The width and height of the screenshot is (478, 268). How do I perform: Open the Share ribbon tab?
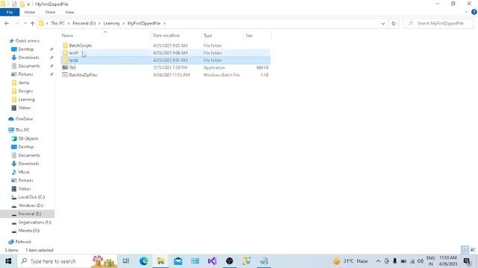click(x=50, y=12)
